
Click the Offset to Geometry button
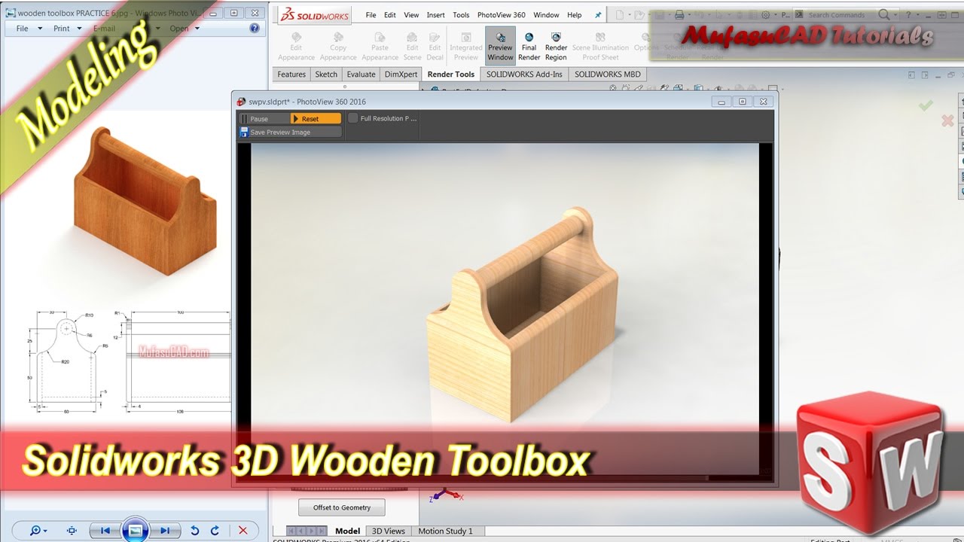coord(342,507)
